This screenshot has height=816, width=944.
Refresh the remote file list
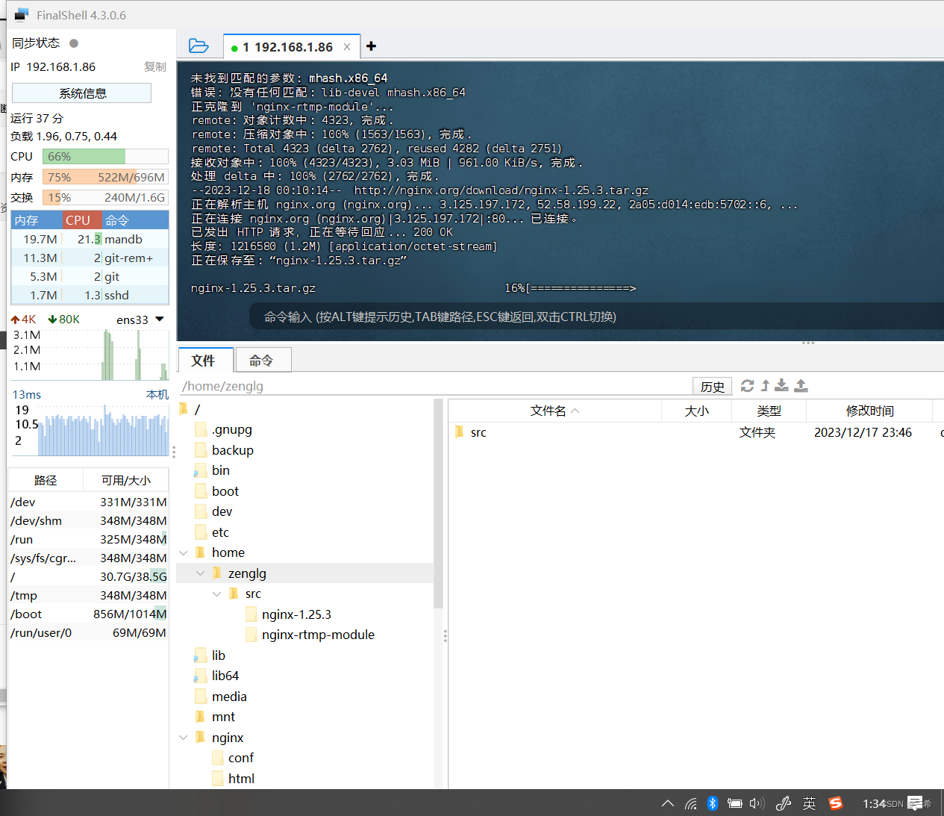click(747, 385)
